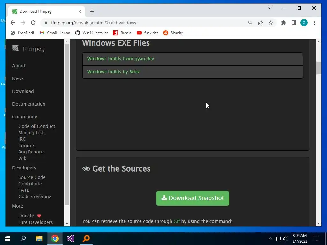
Task: Open a new browser tab
Action: pyautogui.click(x=92, y=11)
